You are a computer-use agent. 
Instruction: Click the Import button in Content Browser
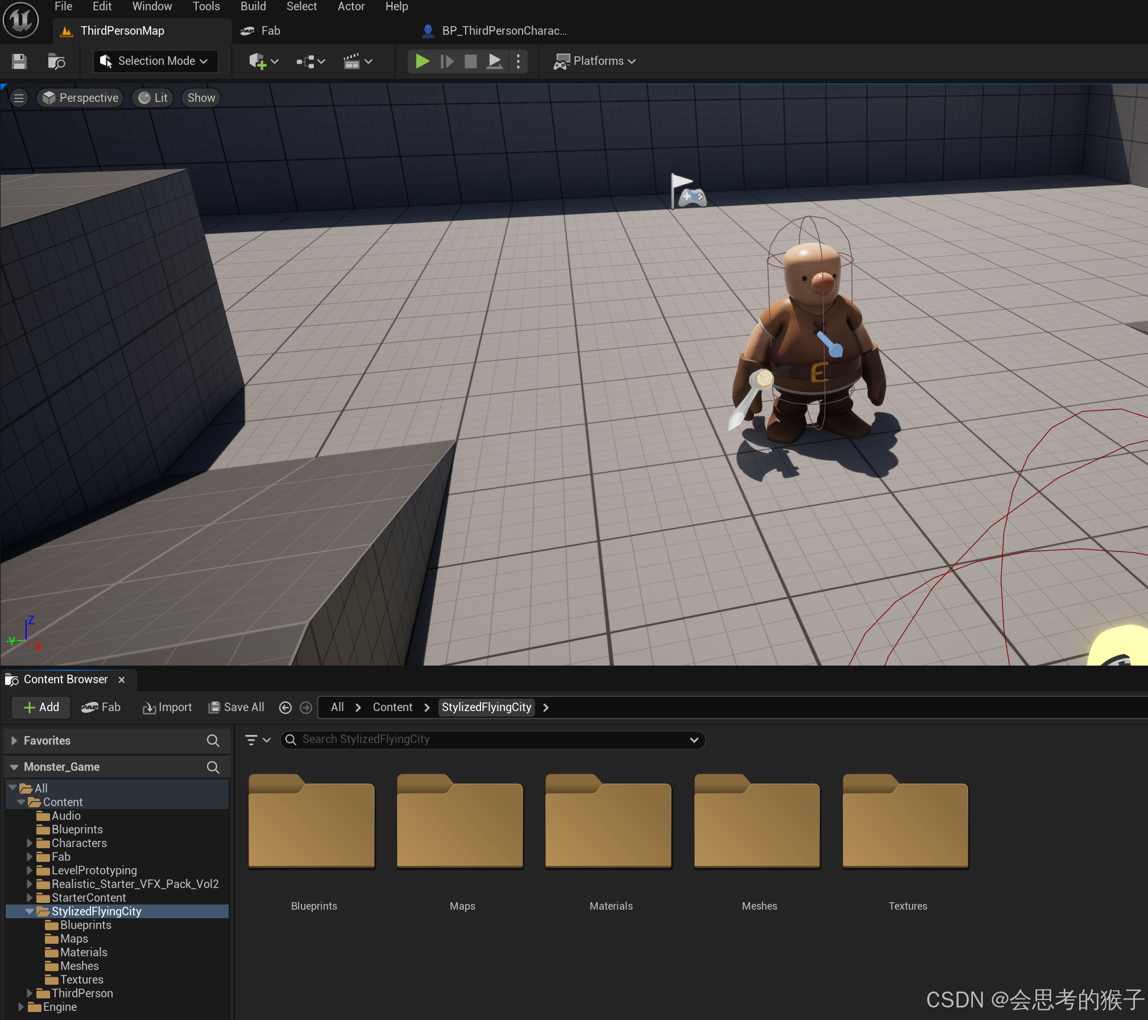pos(167,707)
